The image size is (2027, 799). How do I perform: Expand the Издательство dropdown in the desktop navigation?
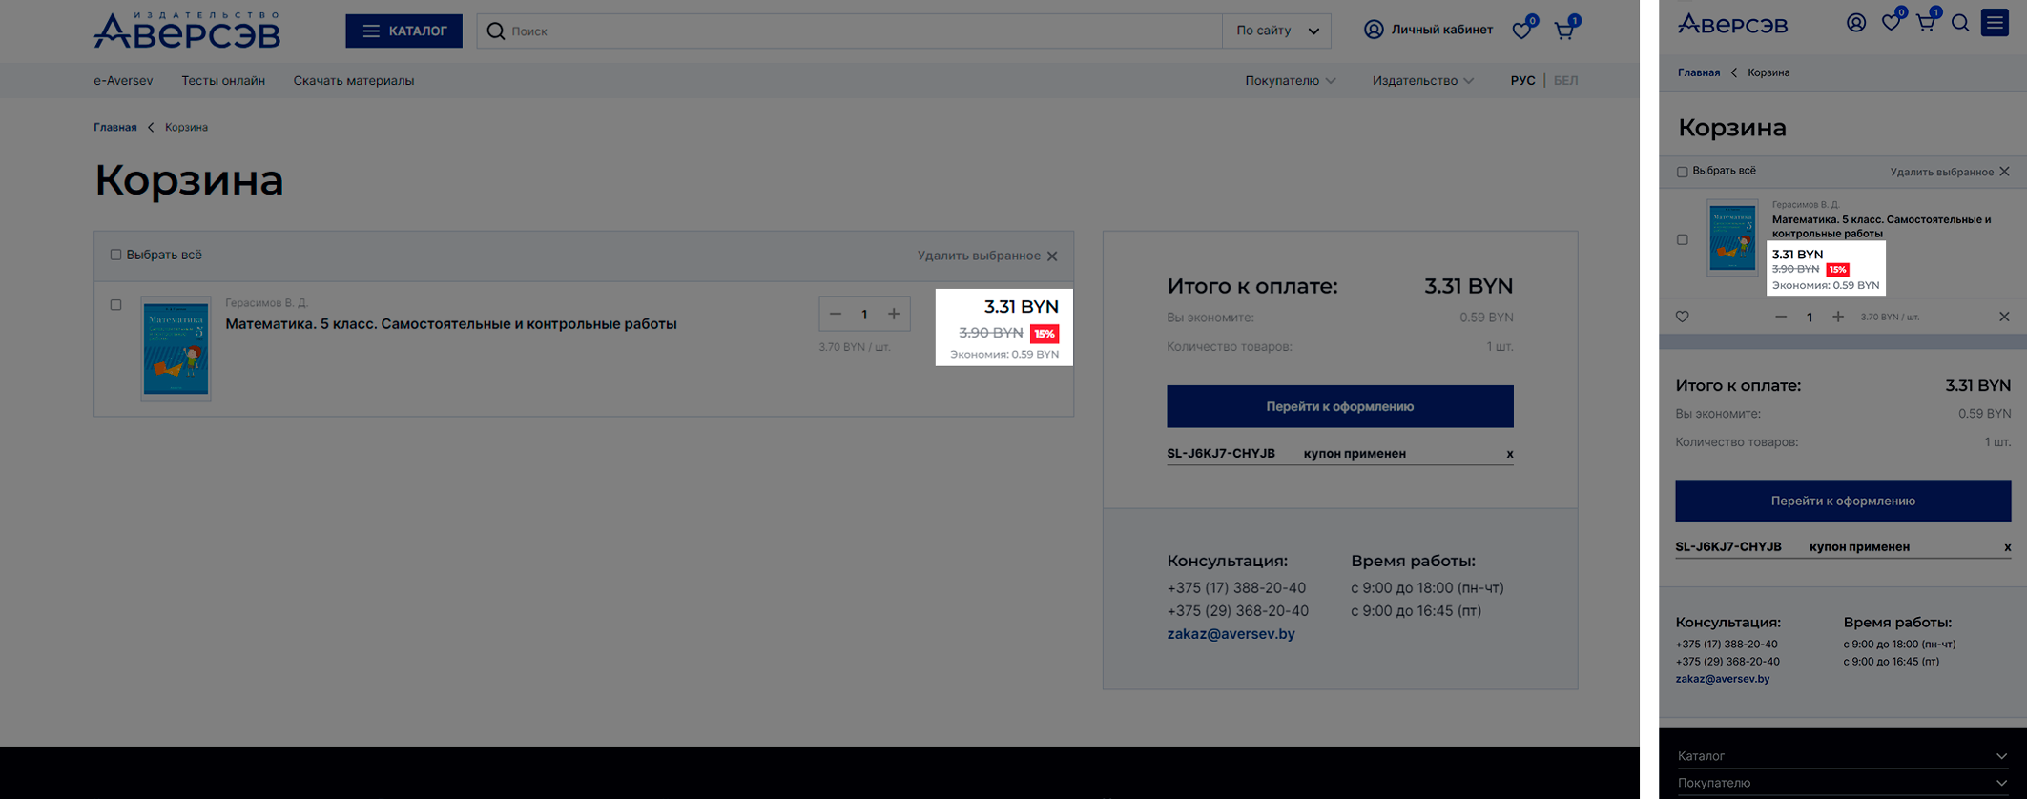1422,81
